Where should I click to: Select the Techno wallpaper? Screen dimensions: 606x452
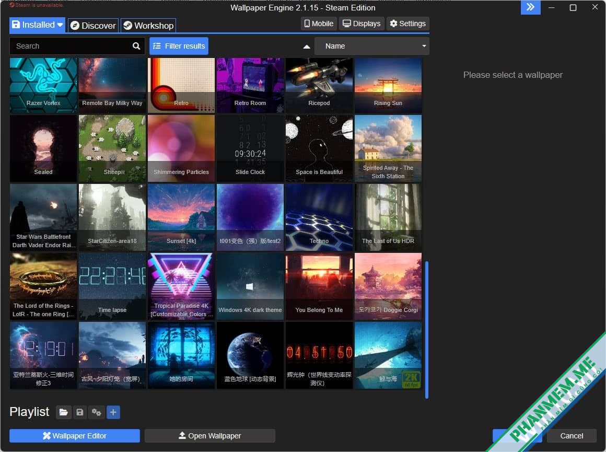coord(319,217)
